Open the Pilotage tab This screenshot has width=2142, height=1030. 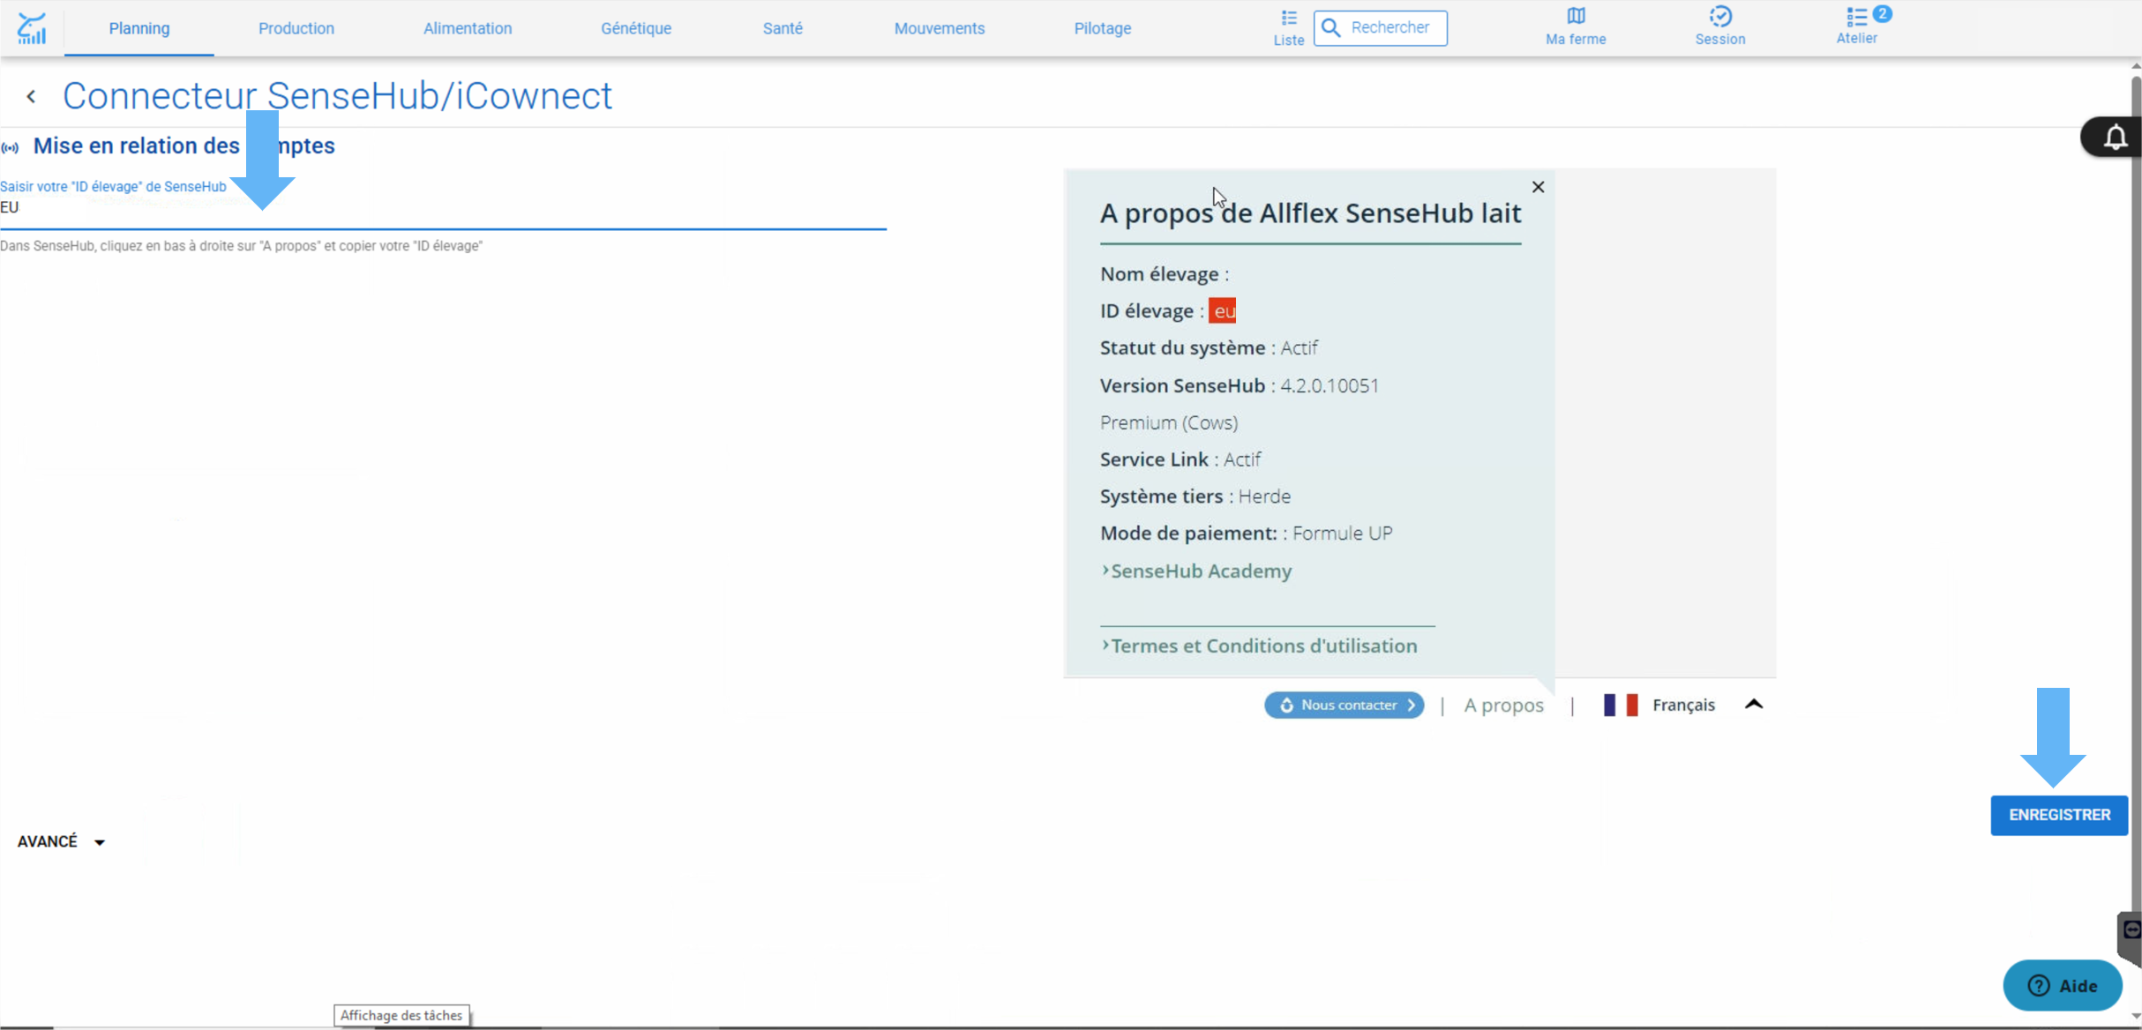(x=1103, y=28)
